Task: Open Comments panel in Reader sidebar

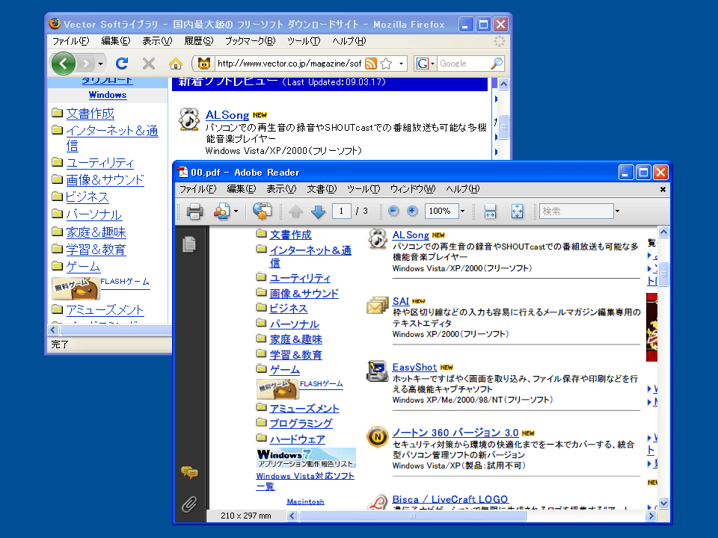Action: click(x=189, y=472)
